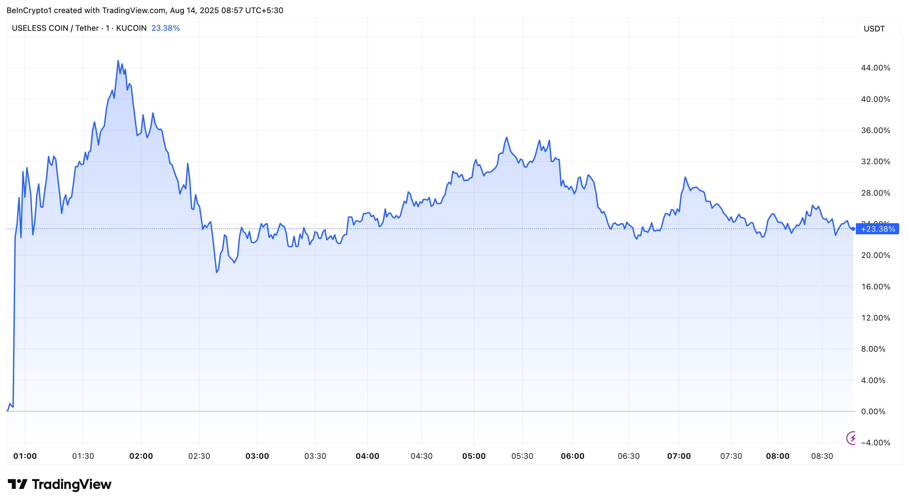
Task: Click the 05:00 time axis label
Action: pos(474,456)
